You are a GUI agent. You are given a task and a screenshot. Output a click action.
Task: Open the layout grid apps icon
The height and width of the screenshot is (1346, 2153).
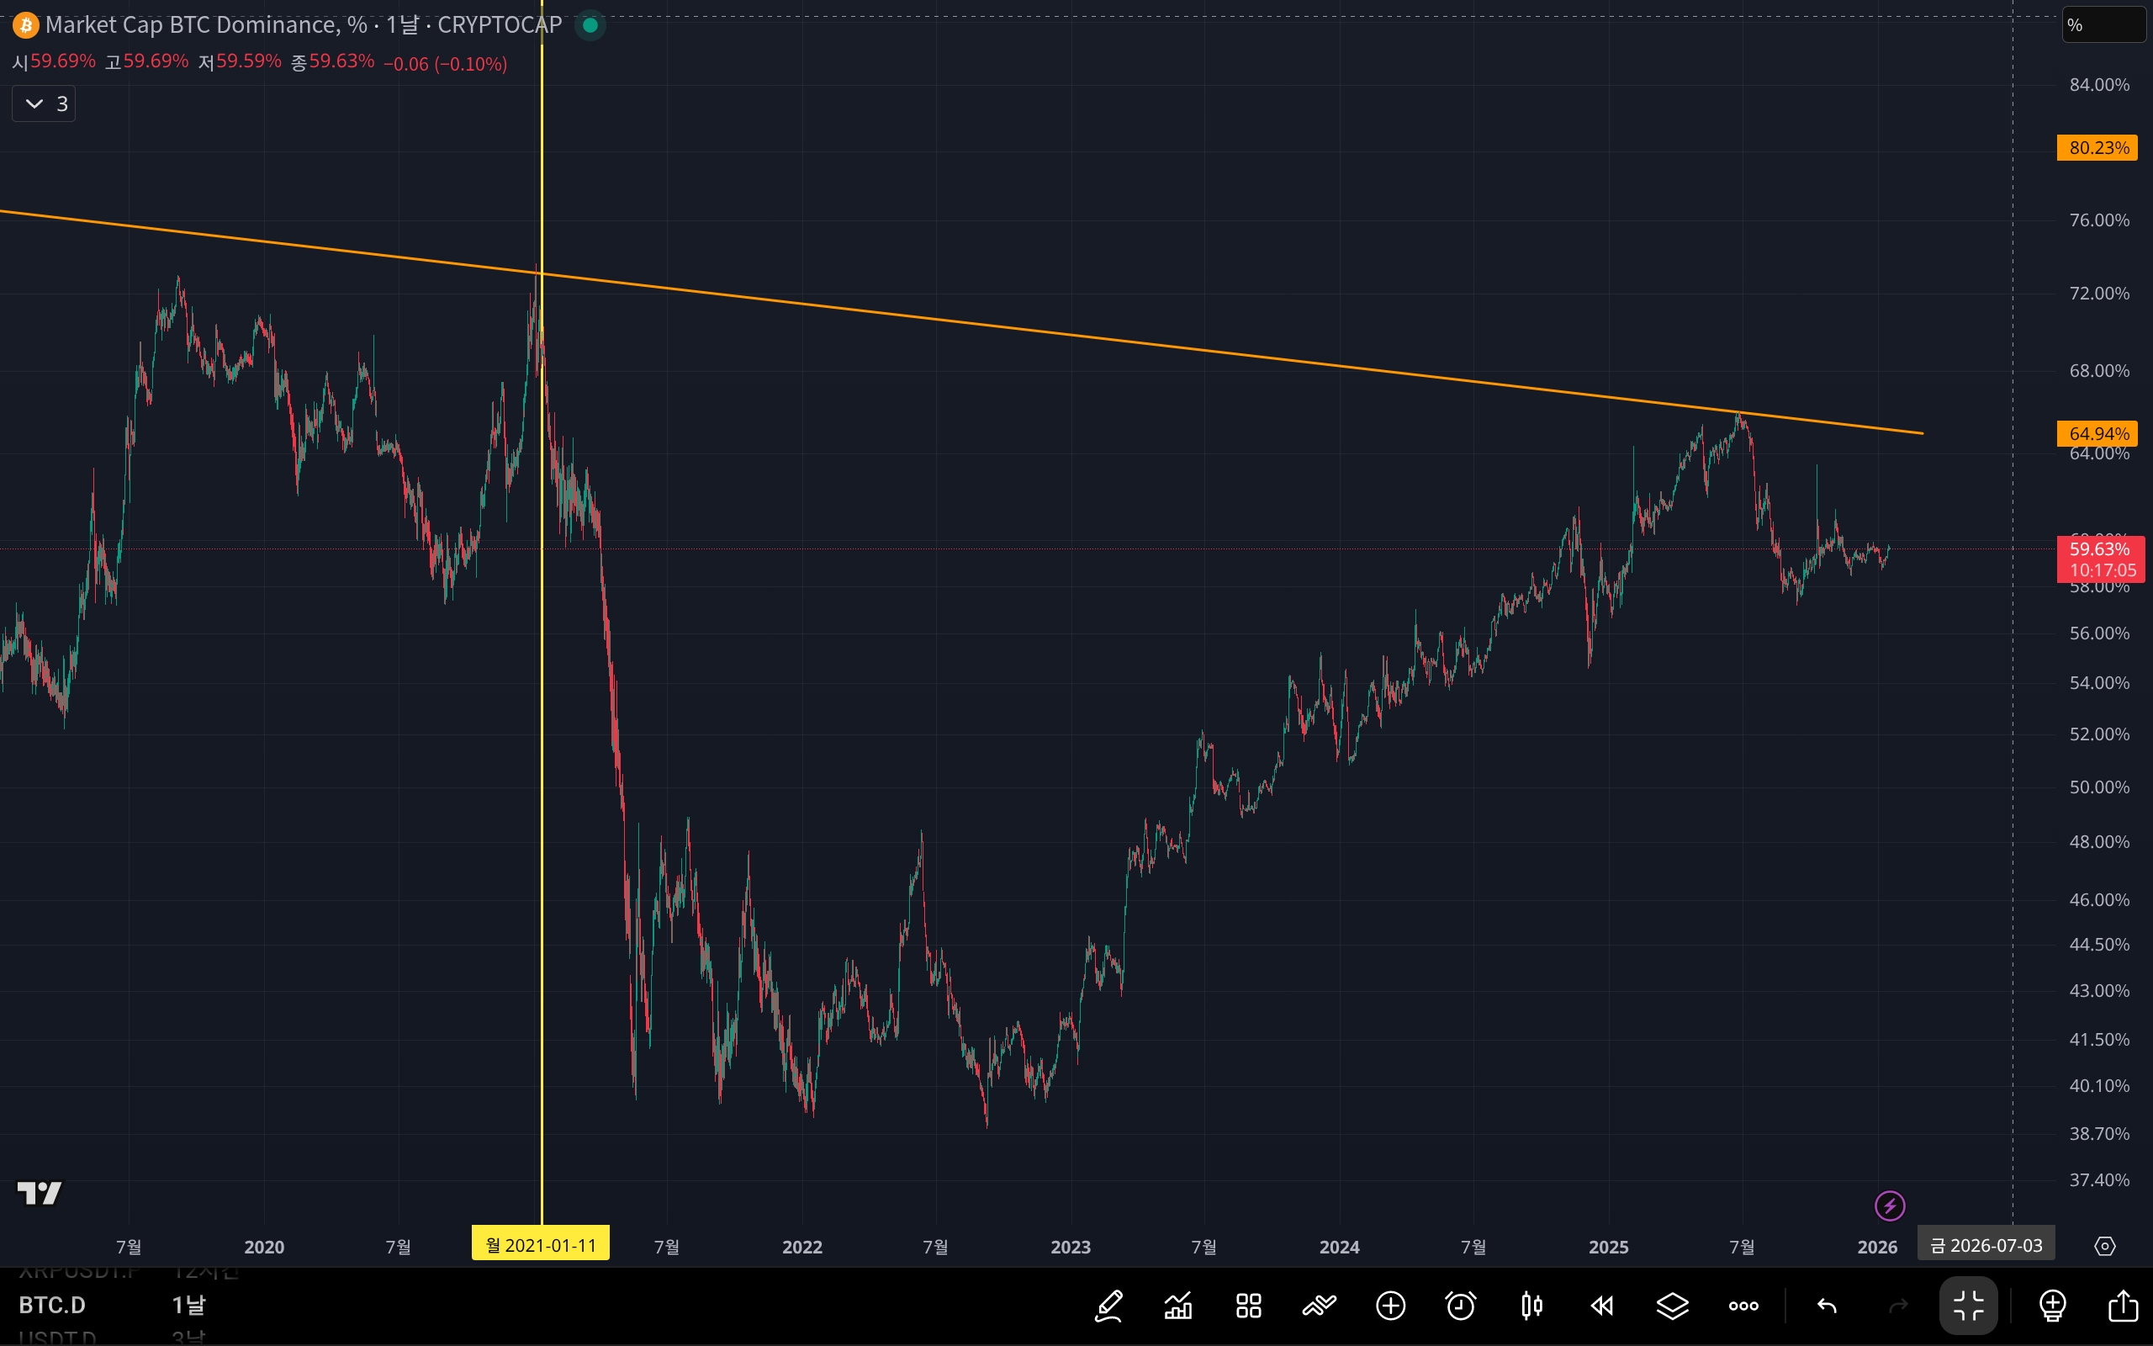(x=1249, y=1306)
